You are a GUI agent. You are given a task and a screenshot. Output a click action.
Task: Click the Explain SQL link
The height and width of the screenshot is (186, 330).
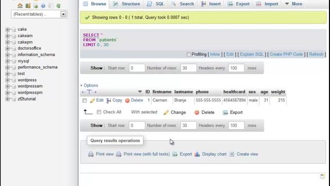click(x=252, y=54)
